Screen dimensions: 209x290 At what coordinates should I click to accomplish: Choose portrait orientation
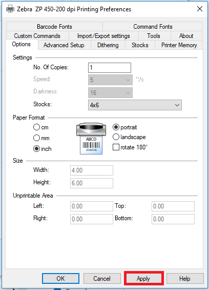[x=116, y=127]
